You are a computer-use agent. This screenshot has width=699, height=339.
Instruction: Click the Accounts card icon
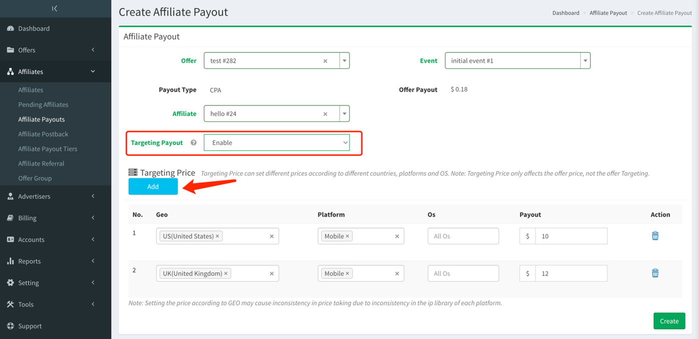point(11,239)
